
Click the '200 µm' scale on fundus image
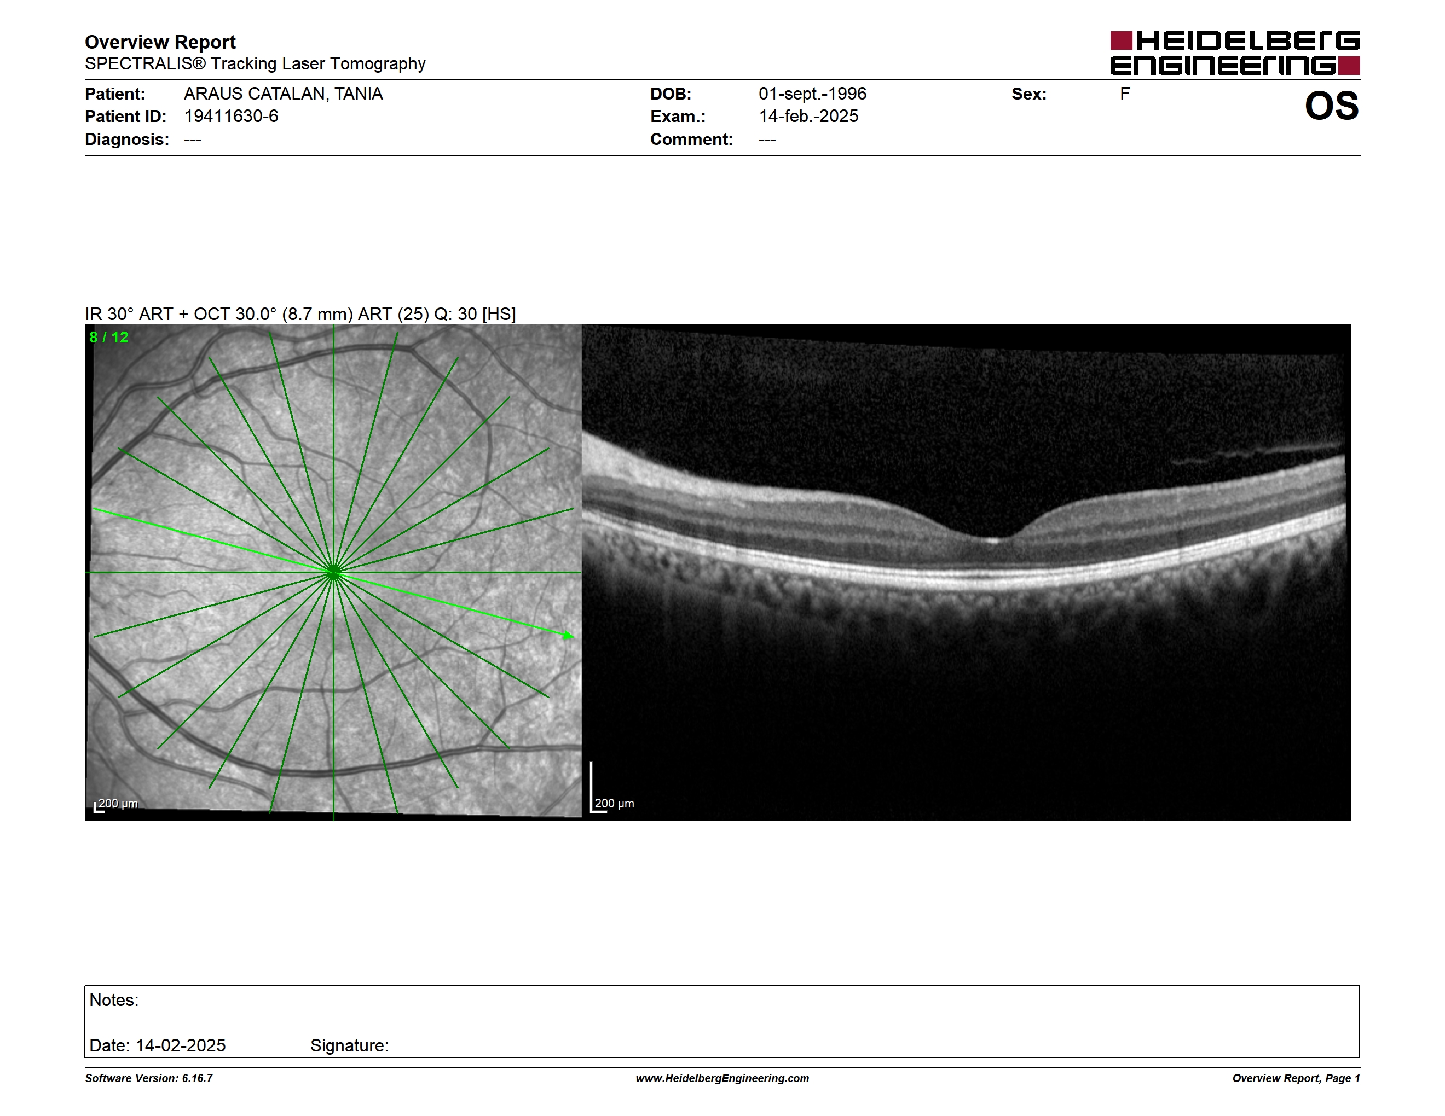(x=117, y=804)
